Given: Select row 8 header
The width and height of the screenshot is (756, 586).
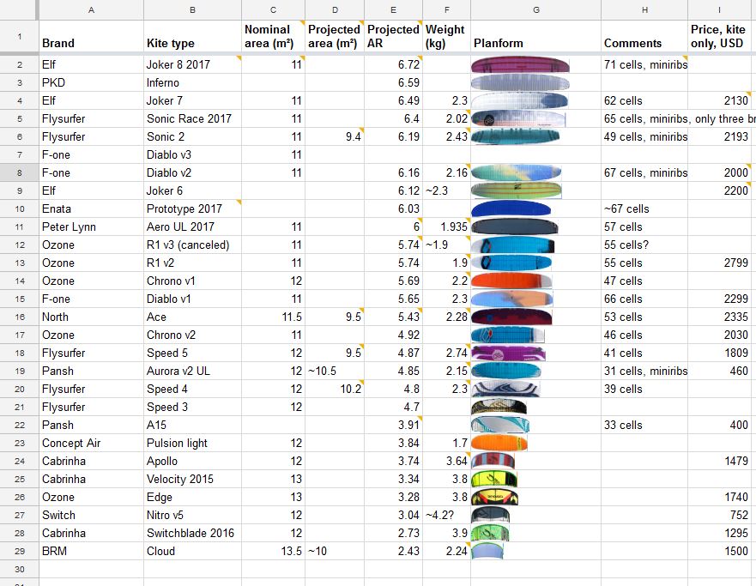Looking at the screenshot, I should pos(19,172).
